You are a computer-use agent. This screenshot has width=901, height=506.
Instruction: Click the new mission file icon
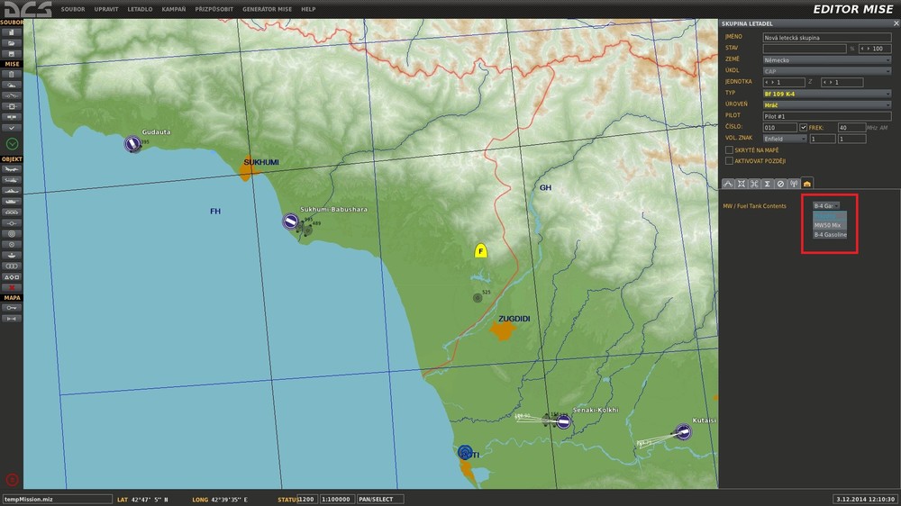coord(12,32)
